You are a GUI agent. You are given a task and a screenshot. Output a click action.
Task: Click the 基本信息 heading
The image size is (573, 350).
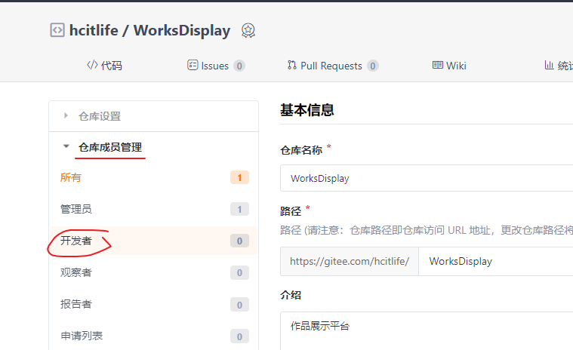pyautogui.click(x=307, y=110)
